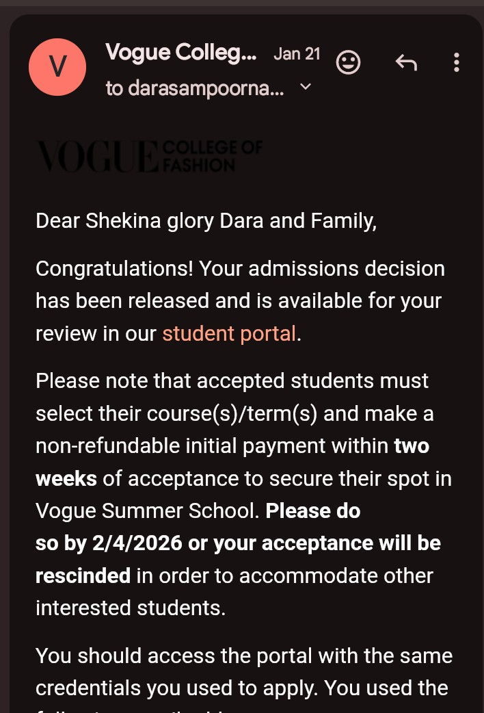
Task: Reply to the Vogue College email
Action: (406, 63)
